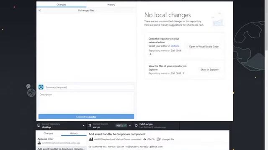Click the Current branch icon
This screenshot has width=268, height=150.
[90, 125]
